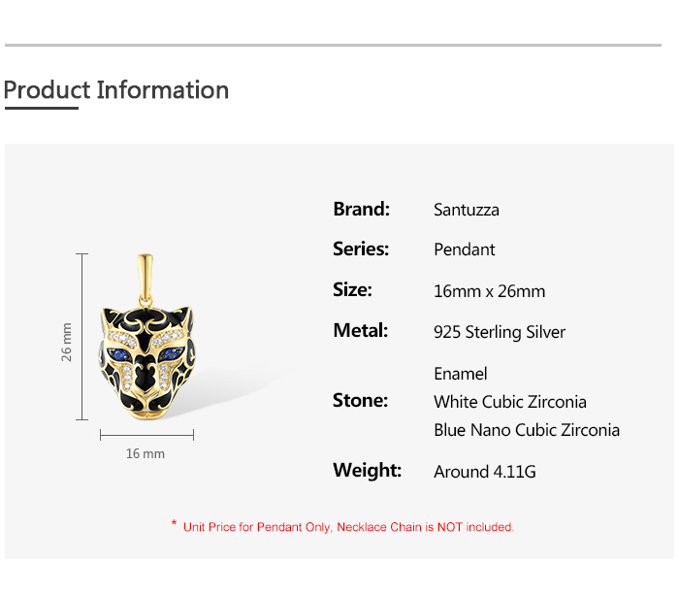Click the 16mm x 26mm size value
This screenshot has height=597, width=679.
pyautogui.click(x=490, y=291)
